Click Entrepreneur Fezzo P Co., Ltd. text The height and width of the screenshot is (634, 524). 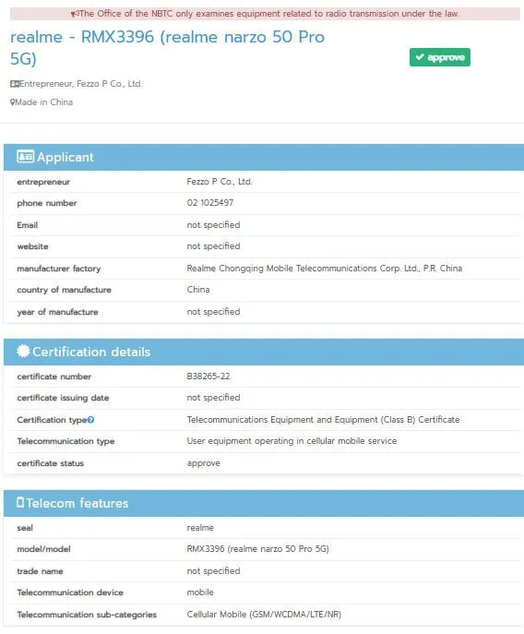80,84
